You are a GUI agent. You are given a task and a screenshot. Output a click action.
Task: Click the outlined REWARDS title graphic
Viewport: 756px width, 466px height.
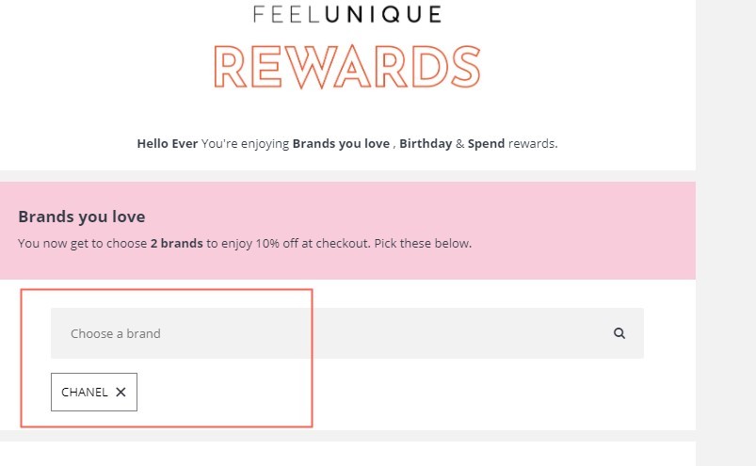[347, 67]
